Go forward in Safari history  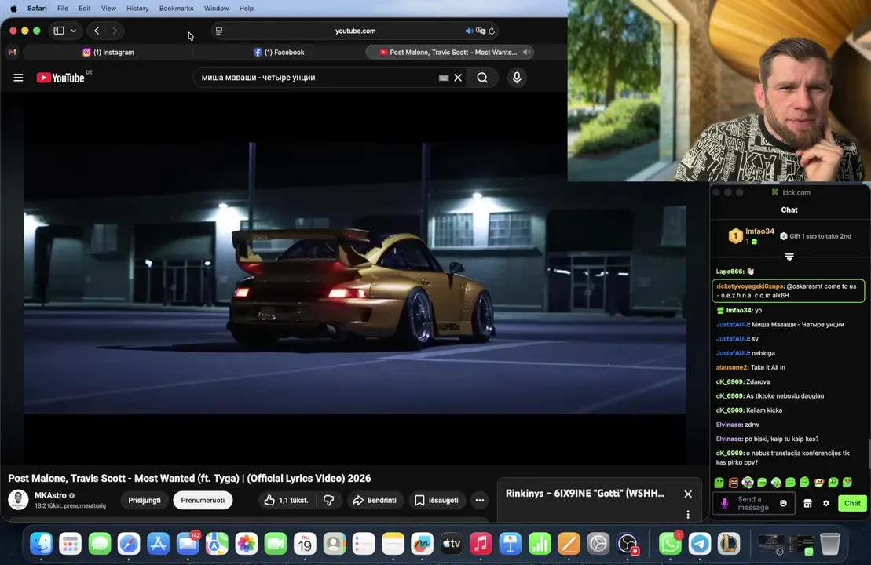115,31
